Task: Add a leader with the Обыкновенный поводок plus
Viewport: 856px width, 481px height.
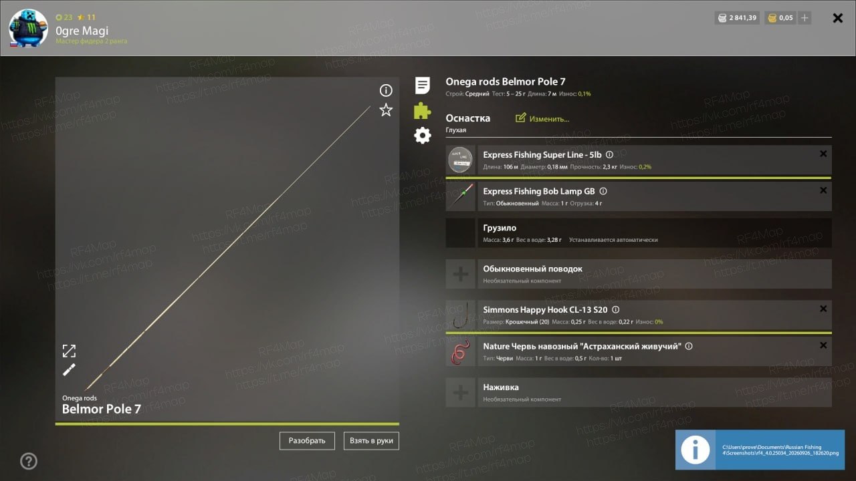Action: coord(460,274)
